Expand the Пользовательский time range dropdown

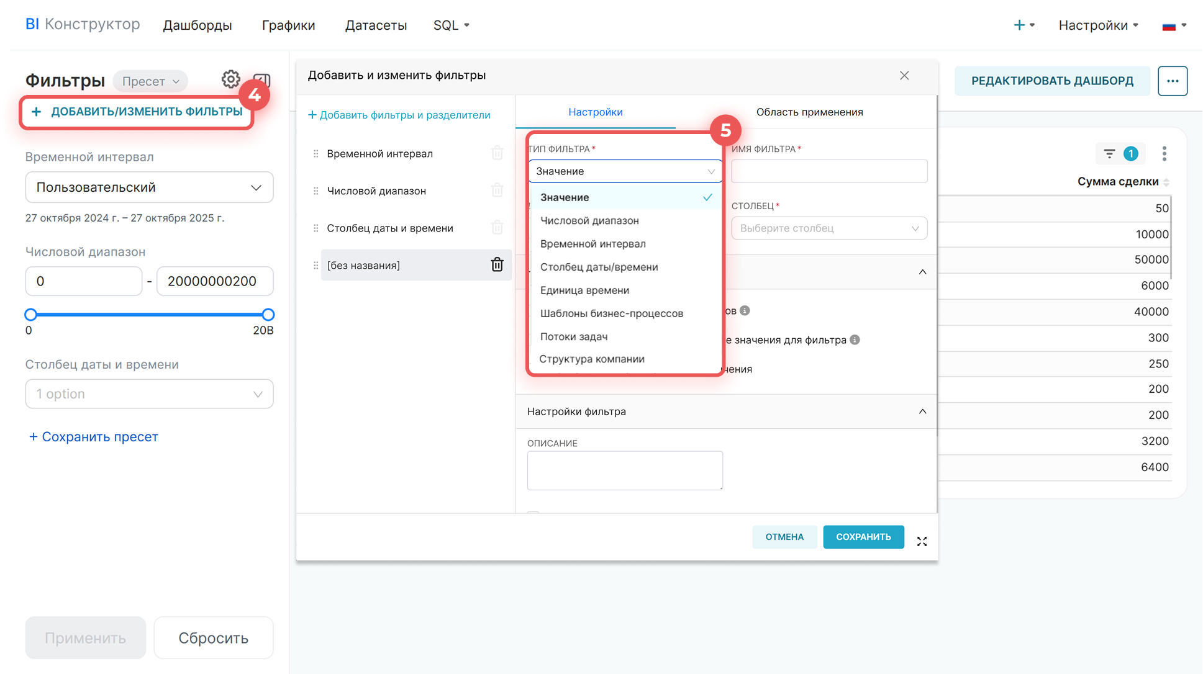tap(149, 187)
